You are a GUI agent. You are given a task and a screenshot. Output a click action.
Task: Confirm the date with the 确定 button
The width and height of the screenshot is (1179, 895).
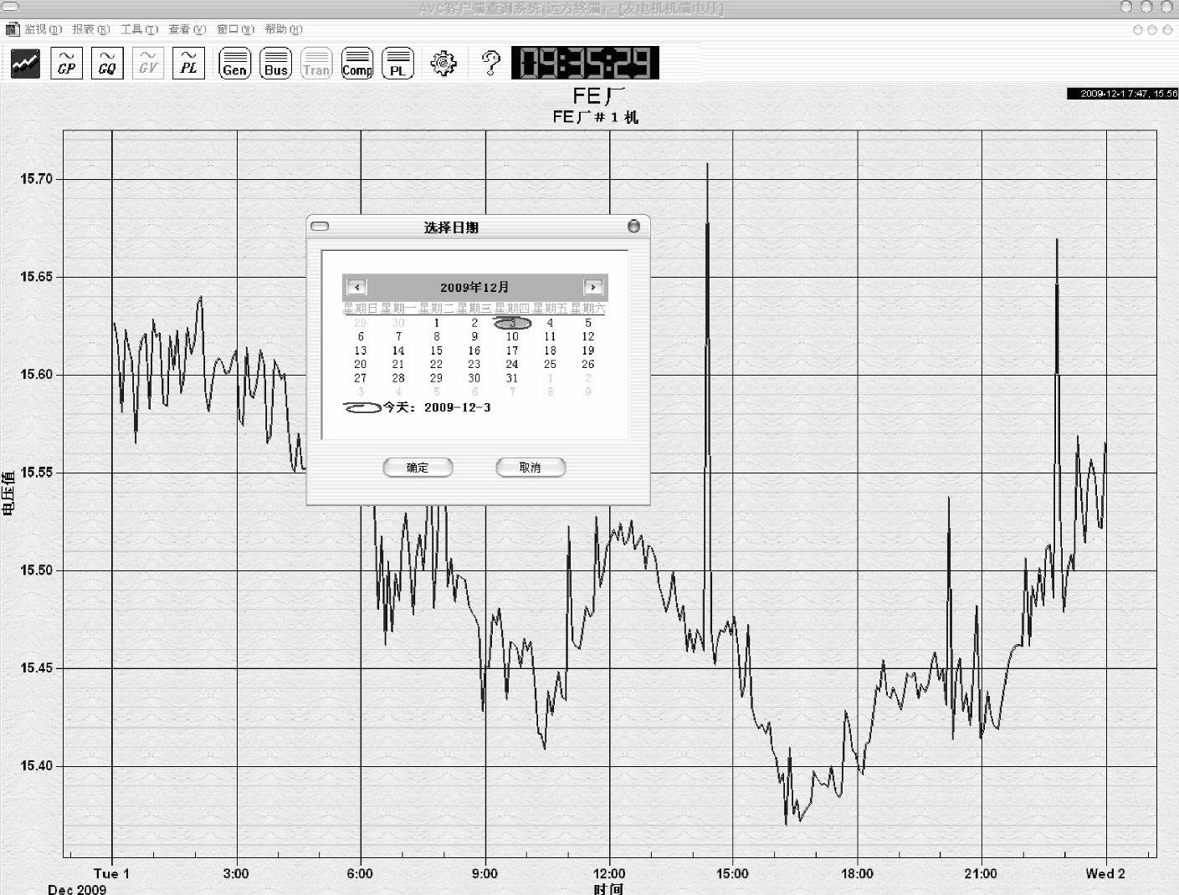pos(418,468)
